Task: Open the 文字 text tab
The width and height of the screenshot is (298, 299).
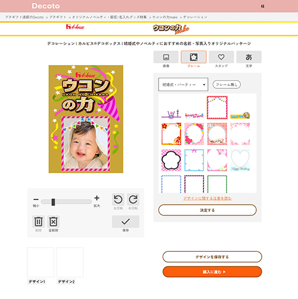Action: point(249,57)
